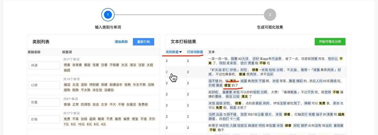The width and height of the screenshot is (378, 135).
Task: Click step 2 circle in the progress stepper
Action: click(270, 15)
